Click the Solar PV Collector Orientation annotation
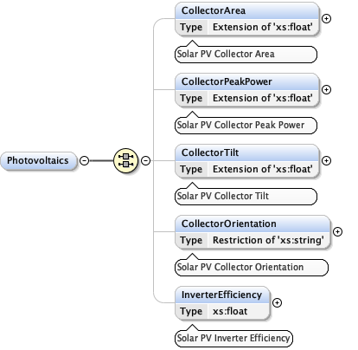This screenshot has width=358, height=350. coord(252,267)
